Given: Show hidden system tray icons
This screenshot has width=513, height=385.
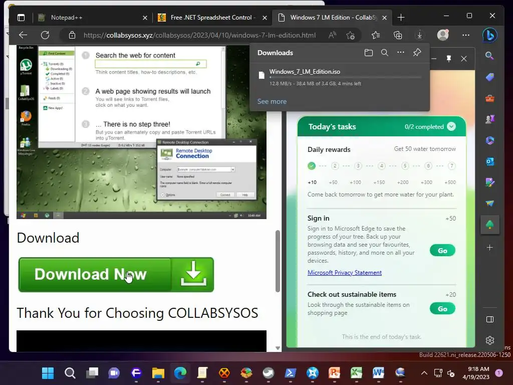Looking at the screenshot, I should pos(424,373).
